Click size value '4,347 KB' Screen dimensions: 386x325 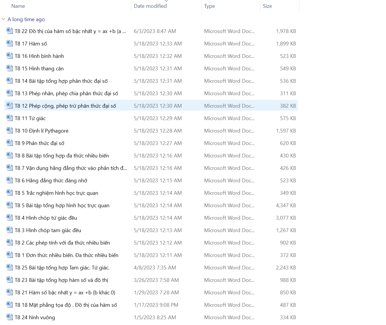pos(286,205)
